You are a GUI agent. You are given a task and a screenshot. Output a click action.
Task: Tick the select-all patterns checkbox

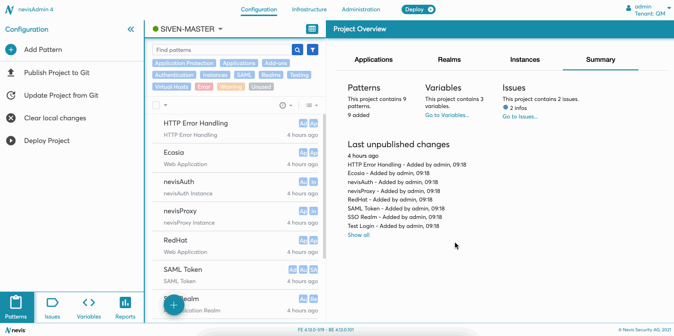pyautogui.click(x=156, y=105)
